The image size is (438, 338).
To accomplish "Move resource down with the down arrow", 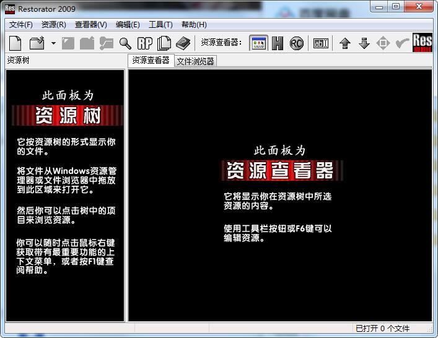I will point(364,43).
